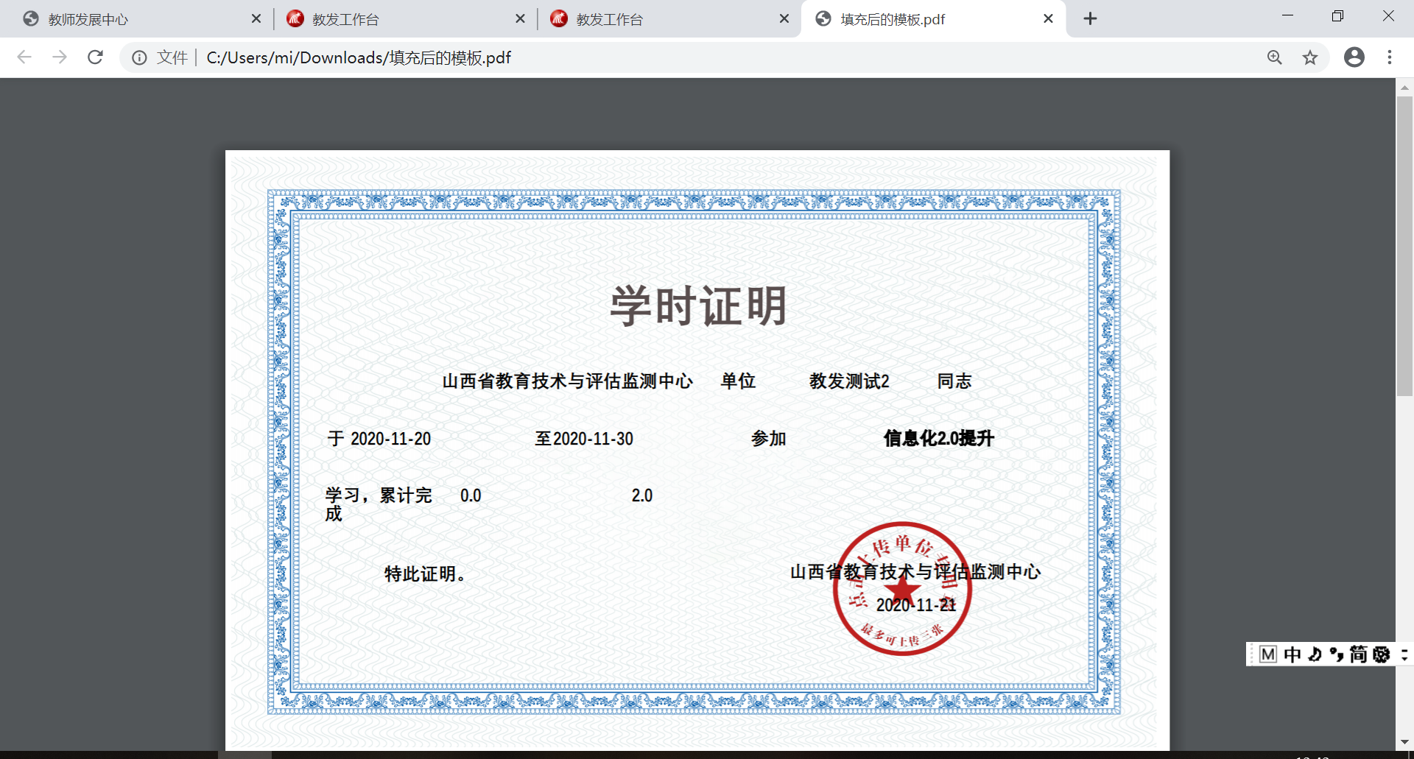Viewport: 1414px width, 759px height.
Task: Close the 填充后的模板.pdf tab
Action: [x=1048, y=19]
